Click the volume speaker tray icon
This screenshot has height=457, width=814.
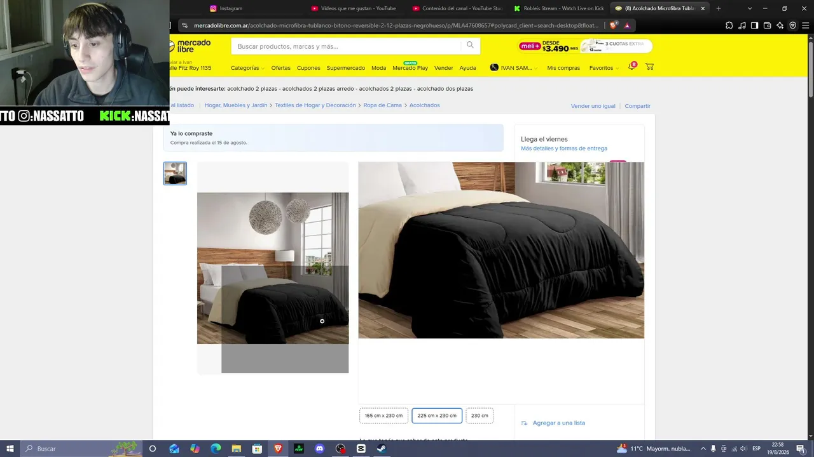[743, 449]
